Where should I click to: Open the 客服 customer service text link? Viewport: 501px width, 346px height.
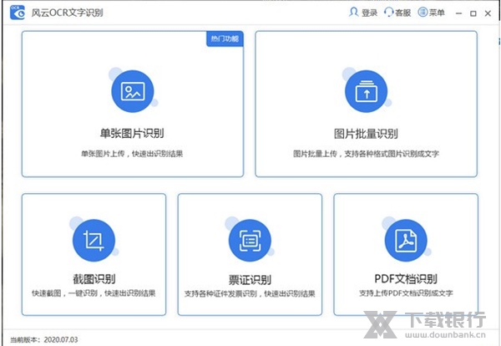[403, 13]
